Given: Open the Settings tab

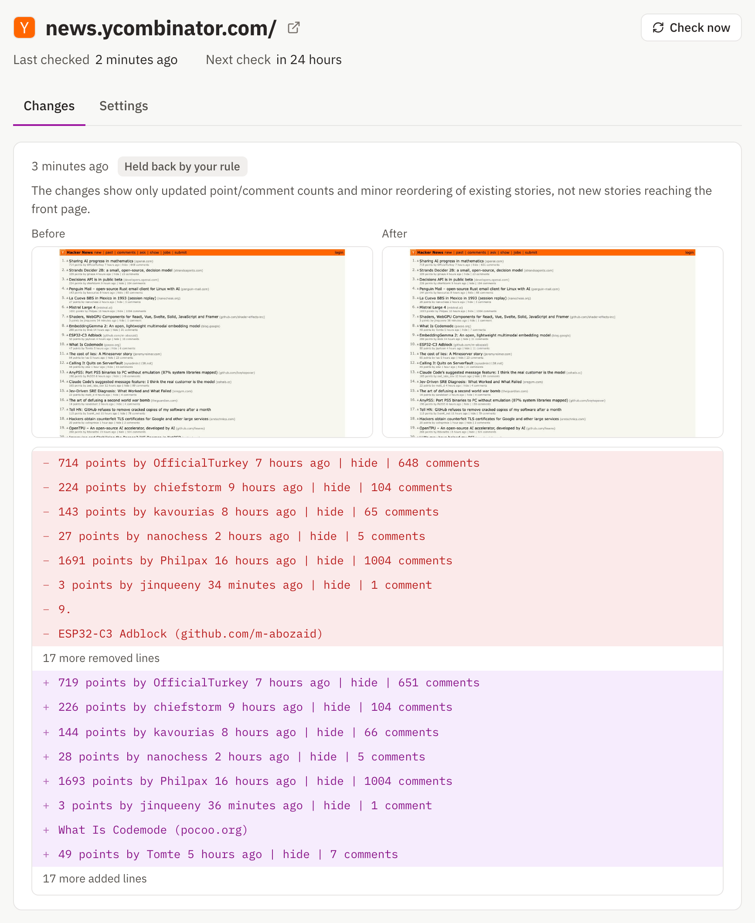Looking at the screenshot, I should (x=124, y=106).
